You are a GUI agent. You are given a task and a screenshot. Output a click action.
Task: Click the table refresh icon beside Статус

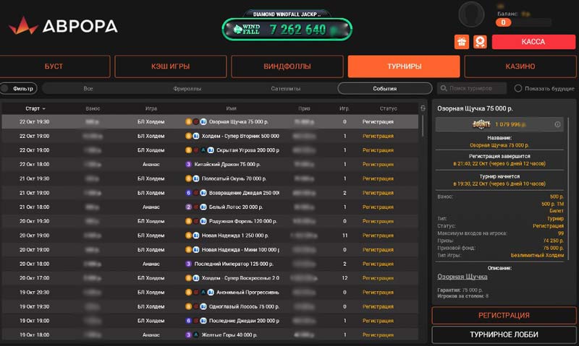[x=423, y=108]
